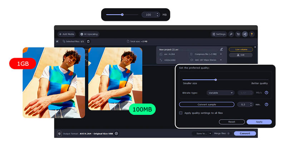Viewport: 286px width, 157px height.
Task: Click the Save to button
Action: 201,133
